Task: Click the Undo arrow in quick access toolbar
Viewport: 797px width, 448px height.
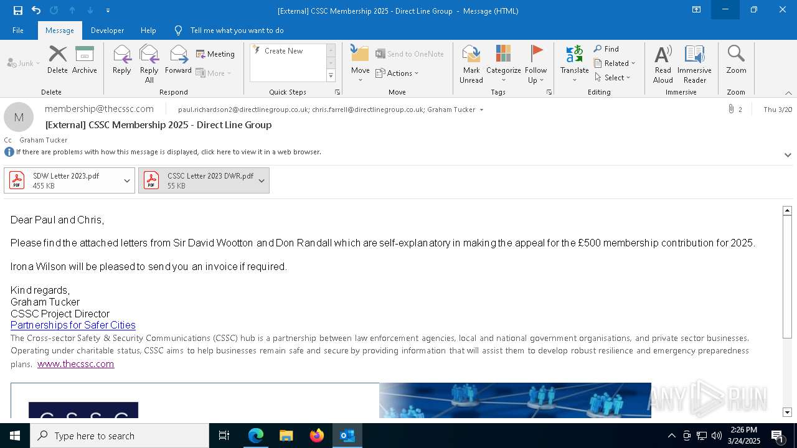Action: pos(36,11)
